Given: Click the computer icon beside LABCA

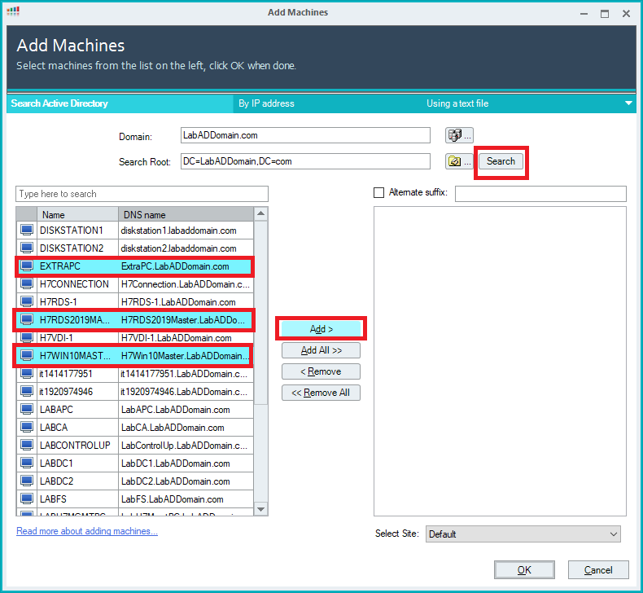Looking at the screenshot, I should [x=27, y=428].
